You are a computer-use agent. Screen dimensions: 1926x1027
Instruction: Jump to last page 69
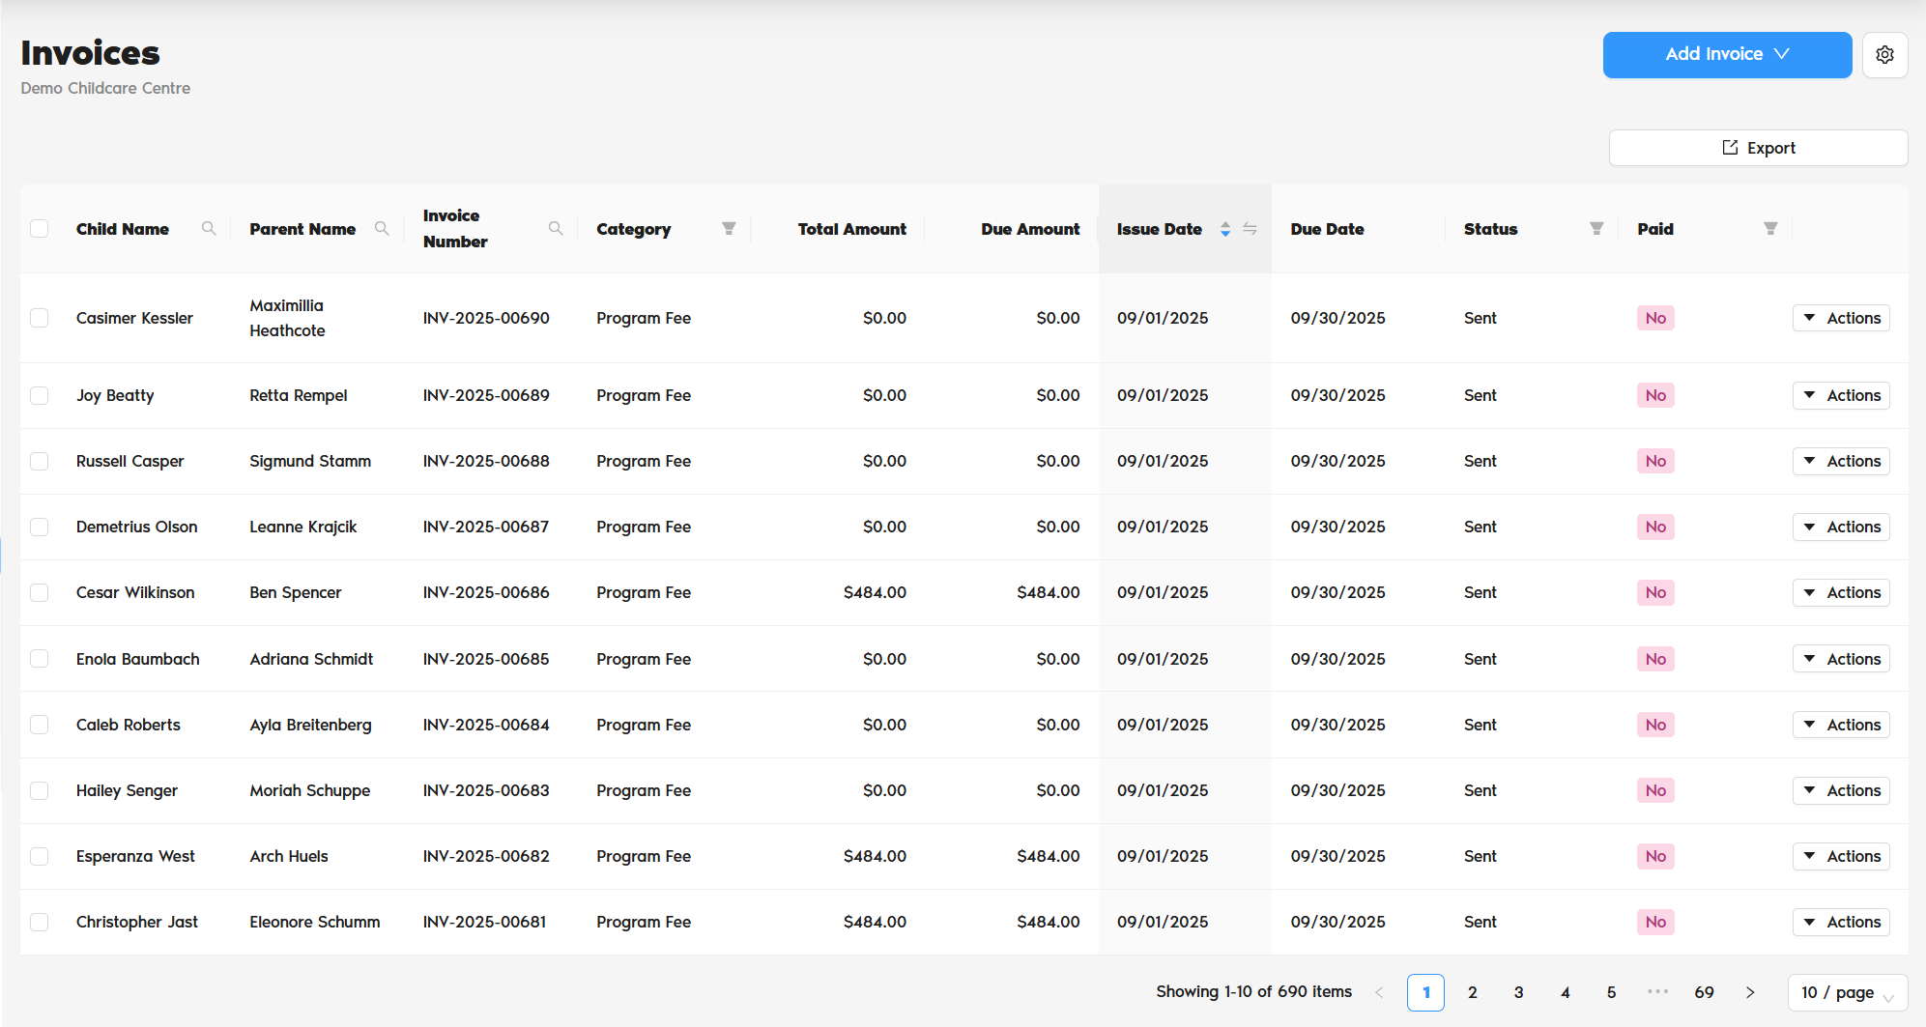(1704, 992)
